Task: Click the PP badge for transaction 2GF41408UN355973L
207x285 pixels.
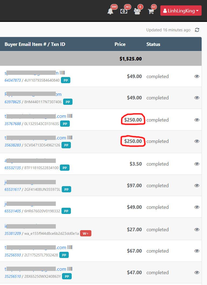Action: point(67,189)
